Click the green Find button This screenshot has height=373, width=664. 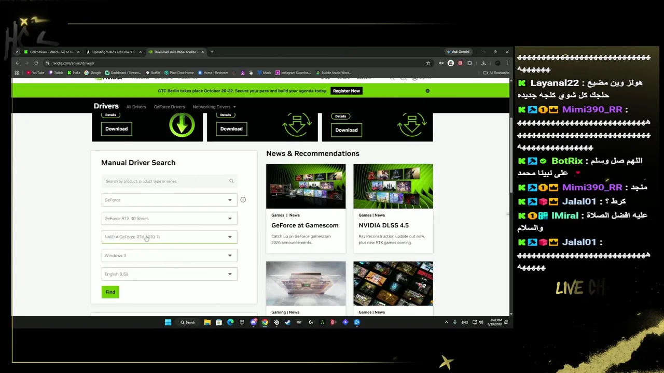tap(110, 292)
